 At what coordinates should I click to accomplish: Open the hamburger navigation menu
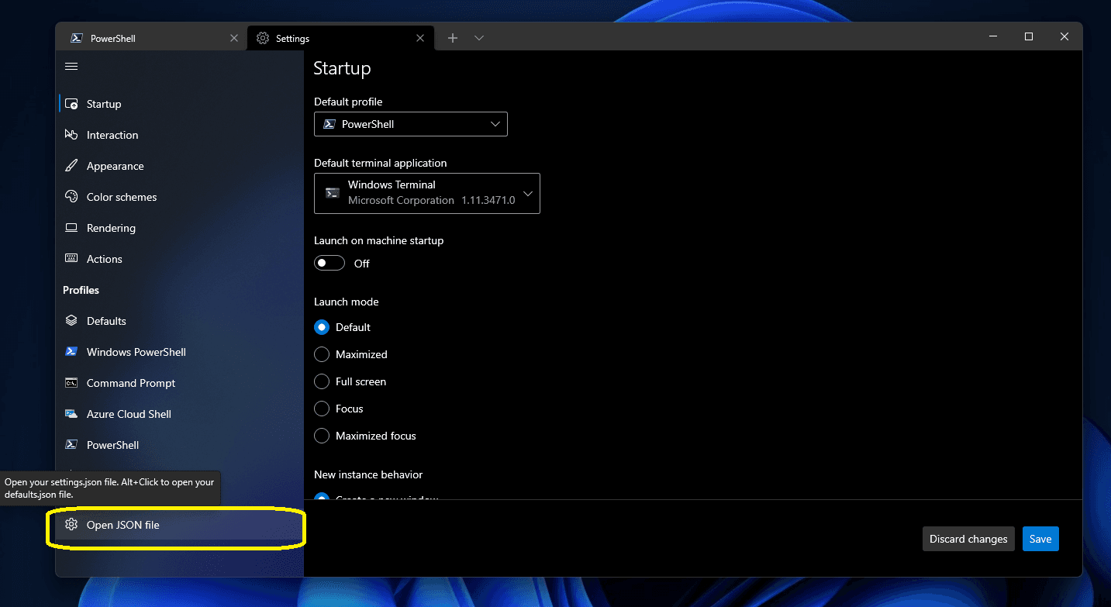point(71,67)
